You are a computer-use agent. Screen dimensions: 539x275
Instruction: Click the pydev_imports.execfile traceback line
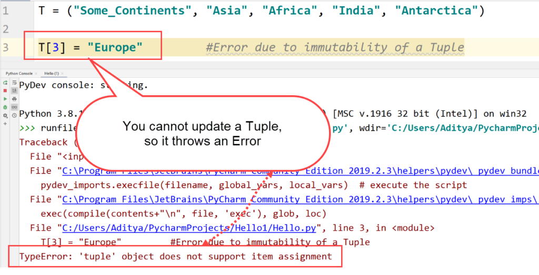[254, 185]
